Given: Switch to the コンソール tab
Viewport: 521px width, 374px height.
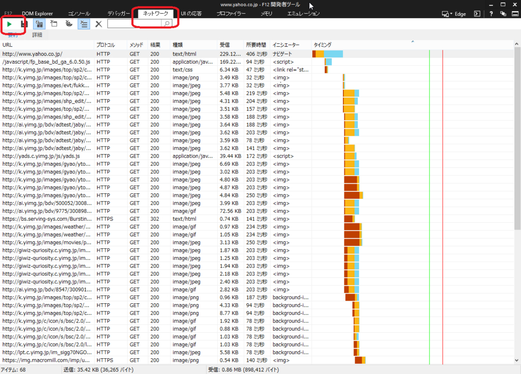Looking at the screenshot, I should (79, 14).
